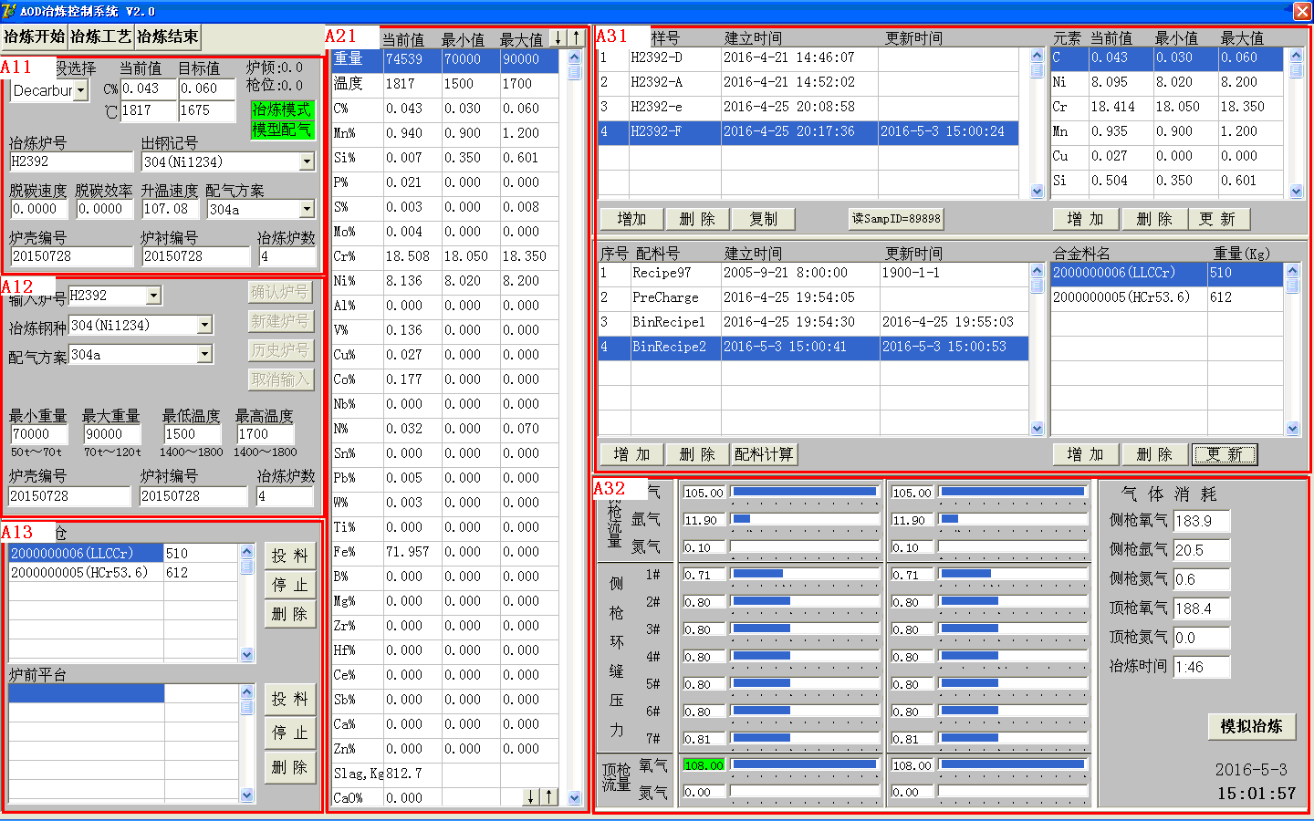Select the Cr row showing 18.414 in 元素 table
This screenshot has width=1314, height=821.
[1168, 107]
